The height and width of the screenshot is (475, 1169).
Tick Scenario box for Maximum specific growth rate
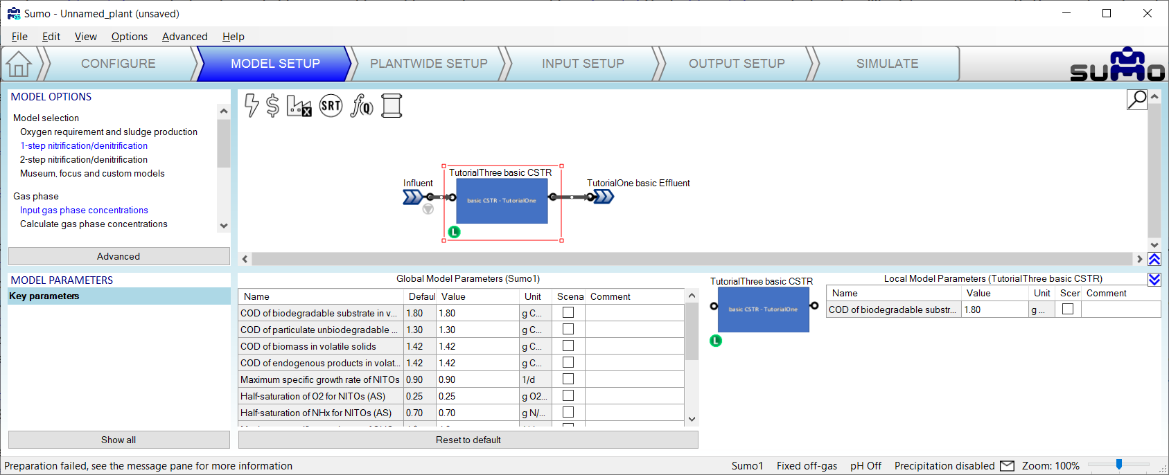568,379
